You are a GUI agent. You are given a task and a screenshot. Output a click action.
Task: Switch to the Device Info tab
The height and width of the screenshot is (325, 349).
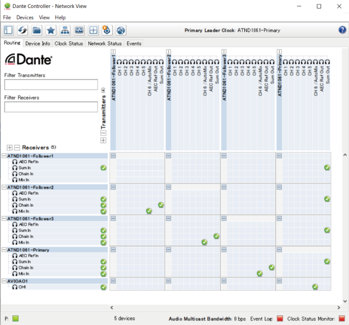[37, 43]
